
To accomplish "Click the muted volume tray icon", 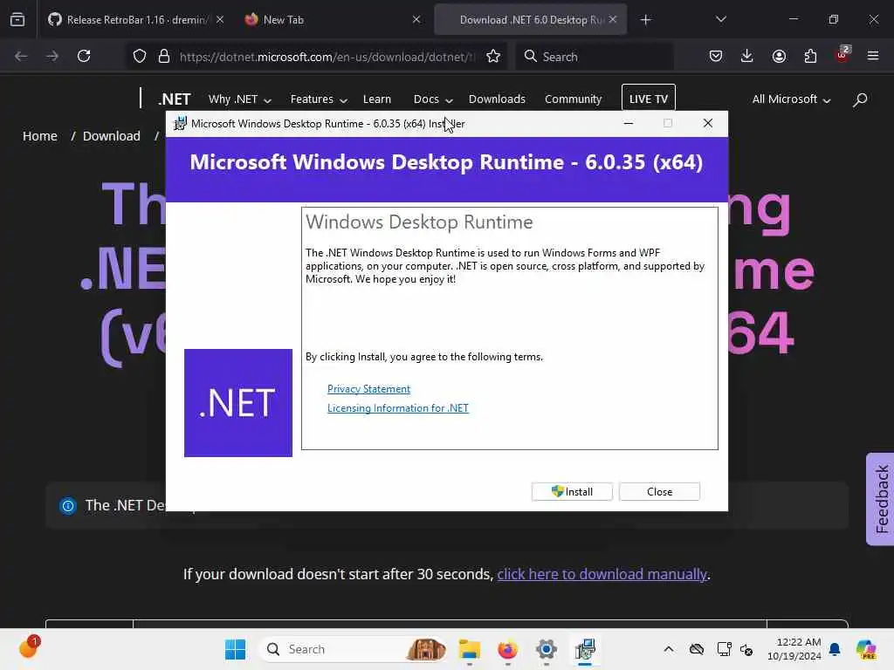I will coord(746,649).
